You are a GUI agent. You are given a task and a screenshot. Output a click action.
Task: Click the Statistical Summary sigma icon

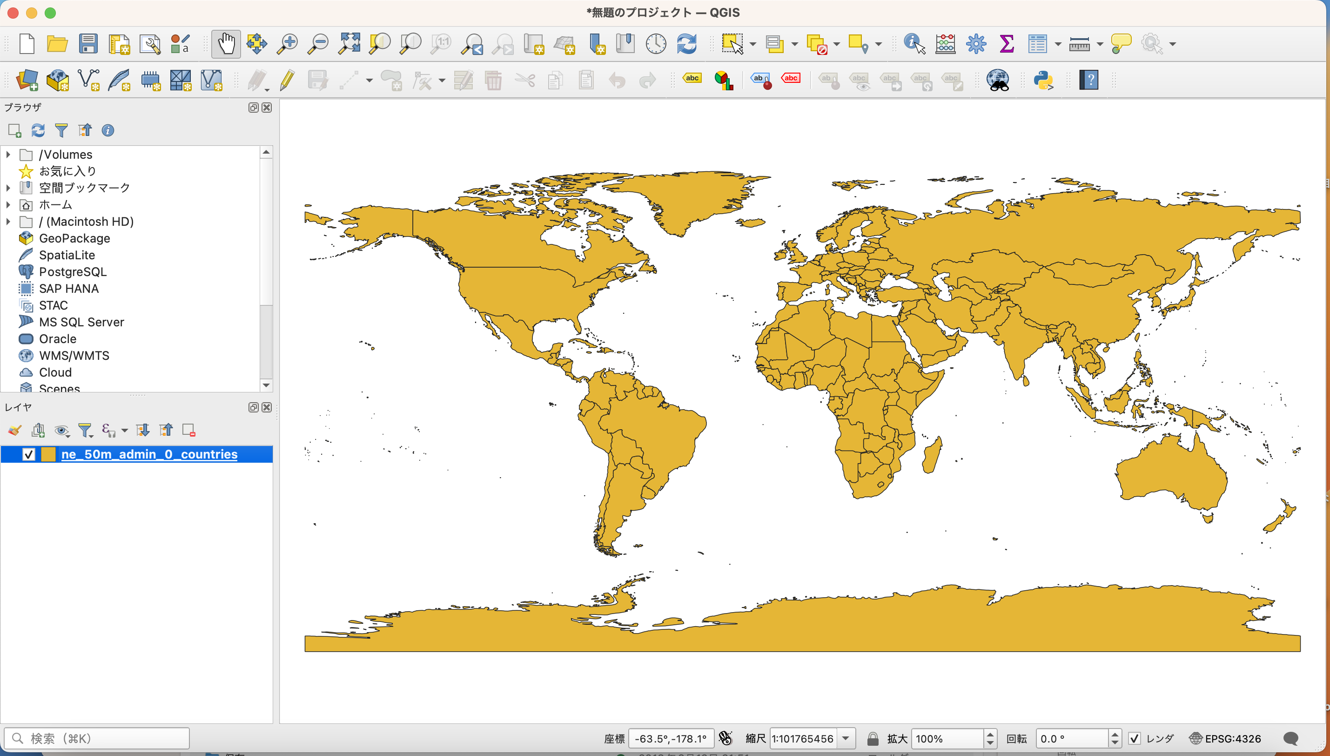coord(1006,44)
